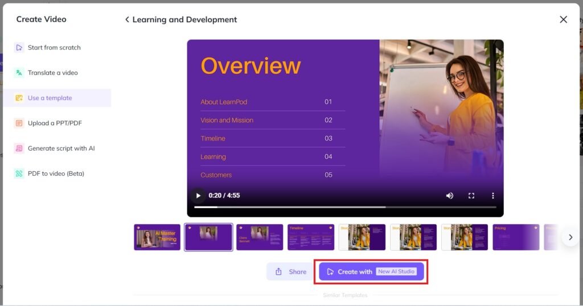Select Start from scratch option
583x306 pixels.
(57, 48)
